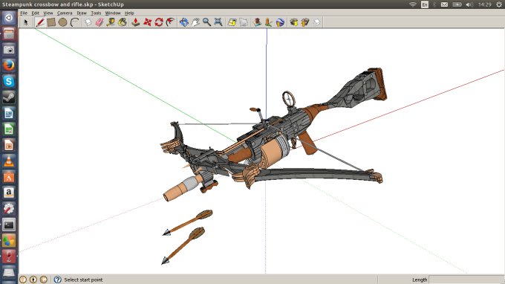Viewport: 505px width, 284px height.
Task: Select the Rotate tool
Action: pos(159,22)
